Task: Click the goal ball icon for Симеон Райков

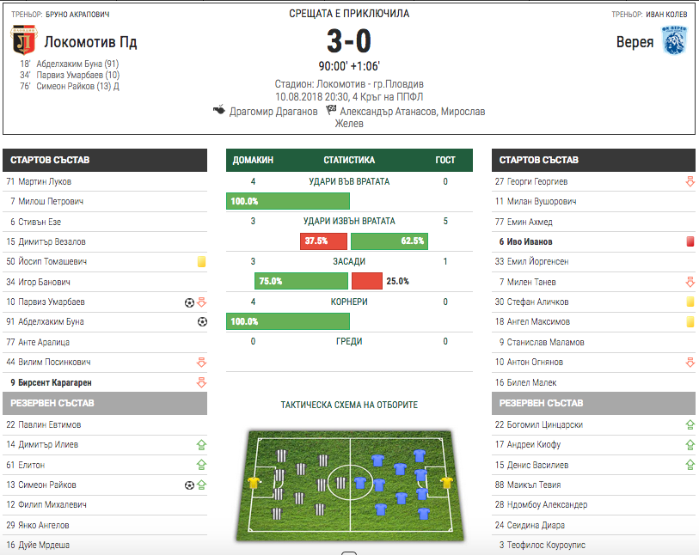Action: pos(189,485)
